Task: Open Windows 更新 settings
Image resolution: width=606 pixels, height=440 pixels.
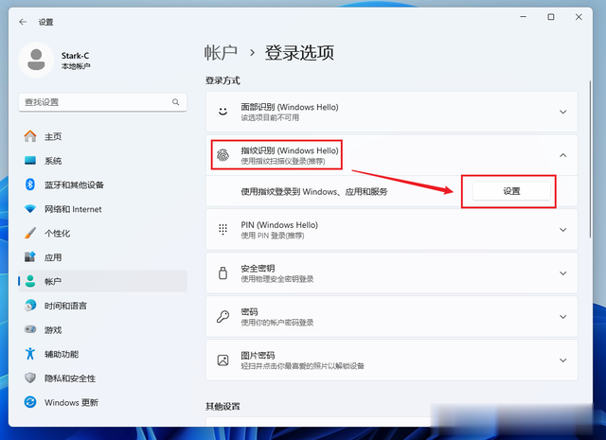Action: pyautogui.click(x=102, y=402)
